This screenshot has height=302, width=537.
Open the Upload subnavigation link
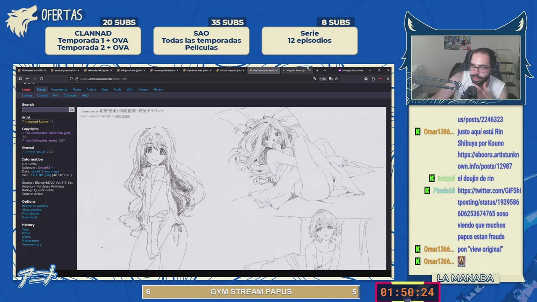tap(42, 95)
